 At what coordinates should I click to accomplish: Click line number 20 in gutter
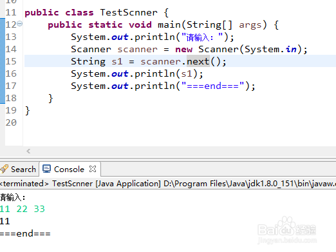click(11, 122)
